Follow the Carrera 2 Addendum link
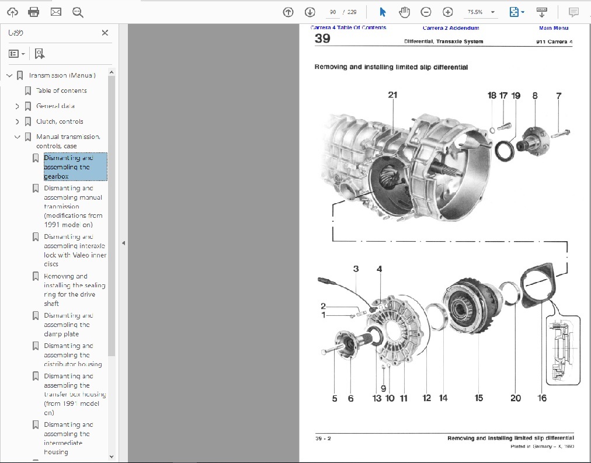The width and height of the screenshot is (591, 463). click(451, 28)
